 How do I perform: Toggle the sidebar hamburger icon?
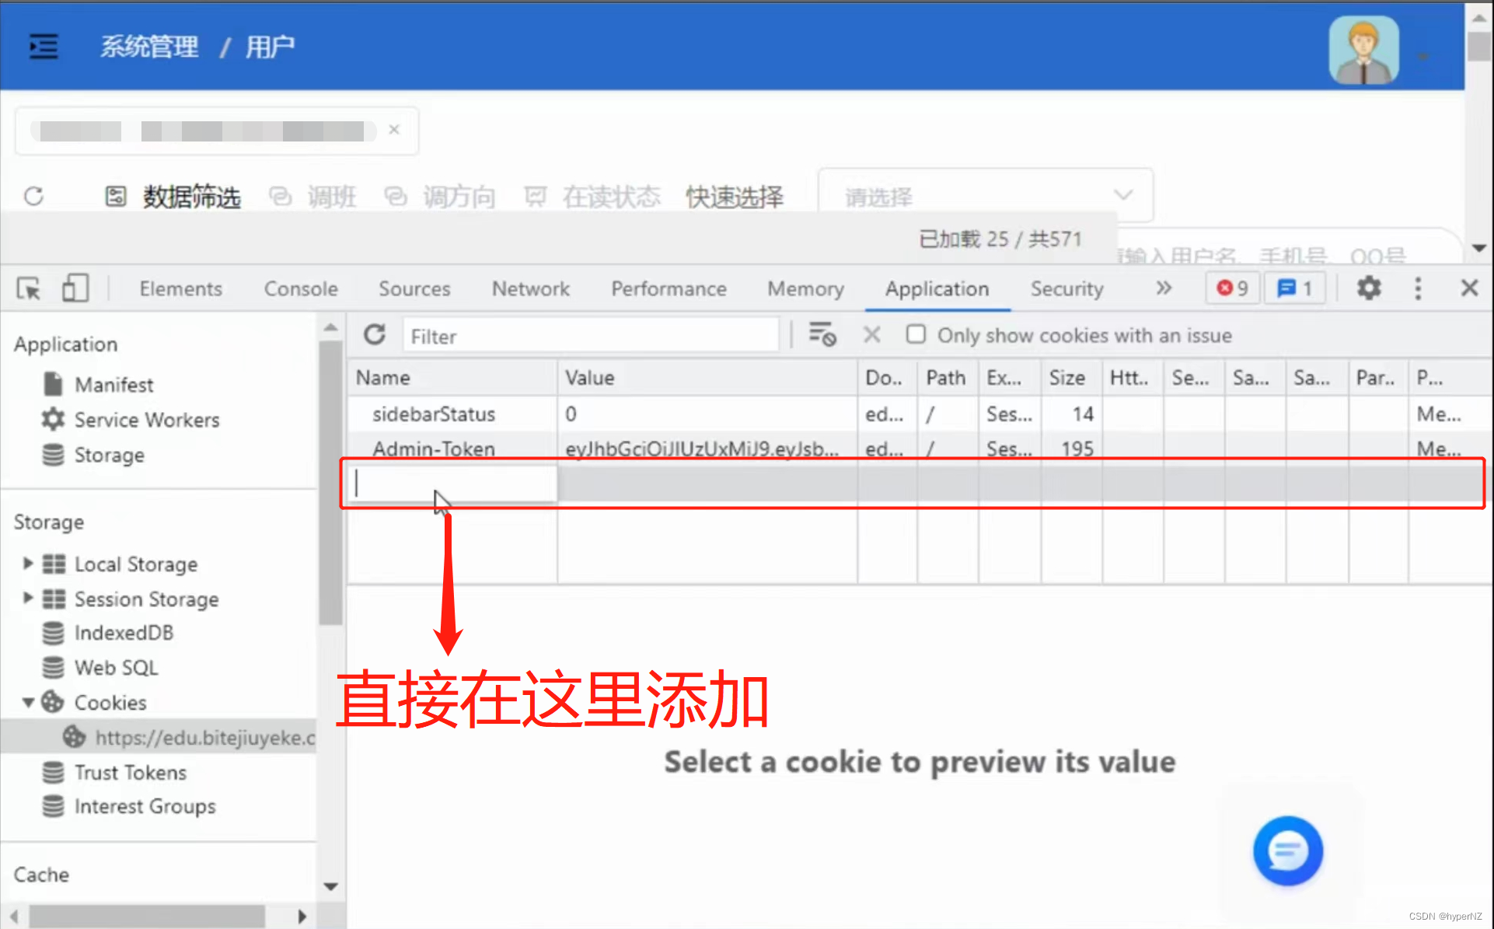coord(44,47)
